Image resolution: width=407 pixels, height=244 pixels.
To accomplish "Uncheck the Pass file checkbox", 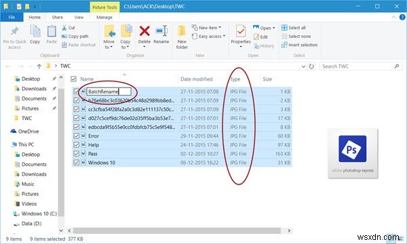I will click(x=76, y=153).
